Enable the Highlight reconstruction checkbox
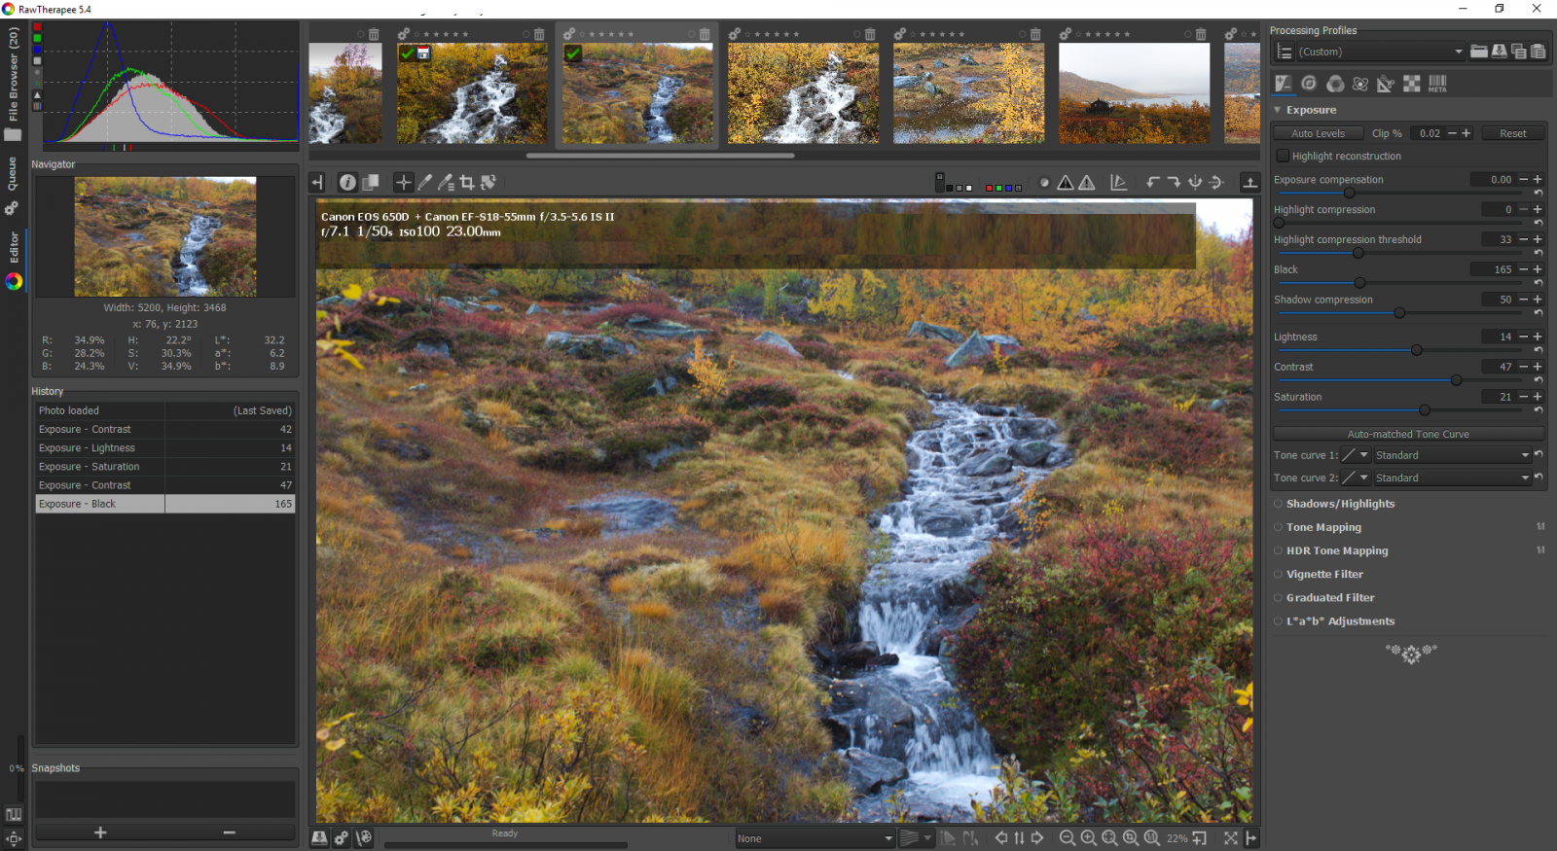The height and width of the screenshot is (851, 1557). point(1283,156)
